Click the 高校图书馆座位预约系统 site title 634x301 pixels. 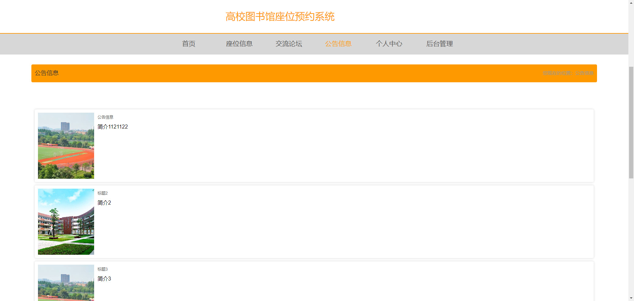280,17
